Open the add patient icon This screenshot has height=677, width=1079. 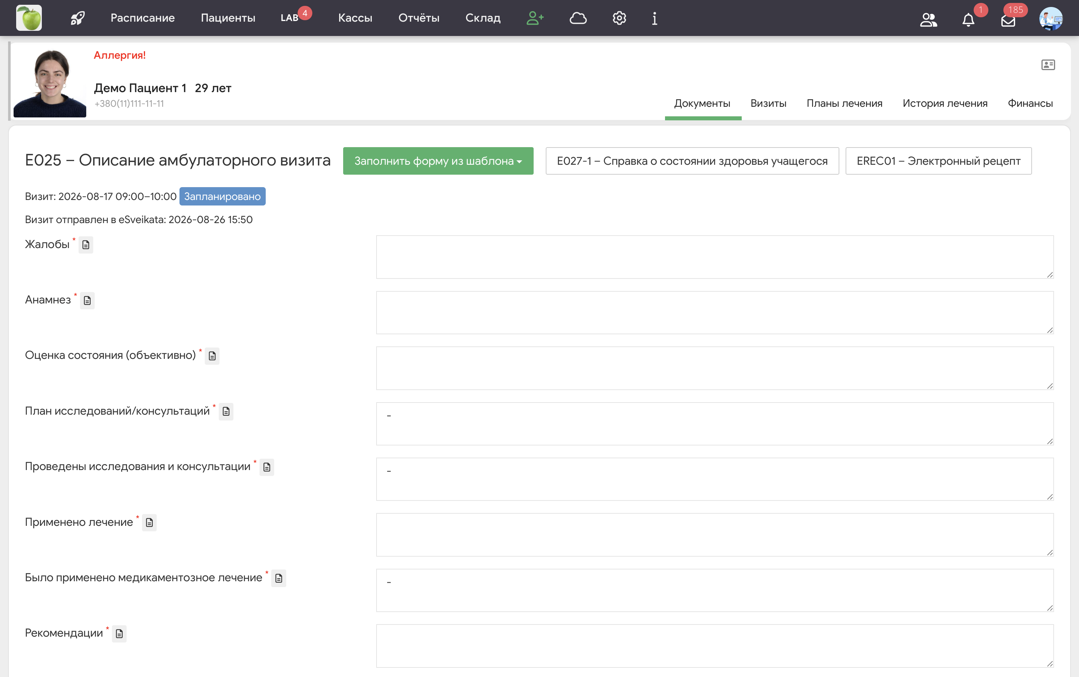point(535,18)
